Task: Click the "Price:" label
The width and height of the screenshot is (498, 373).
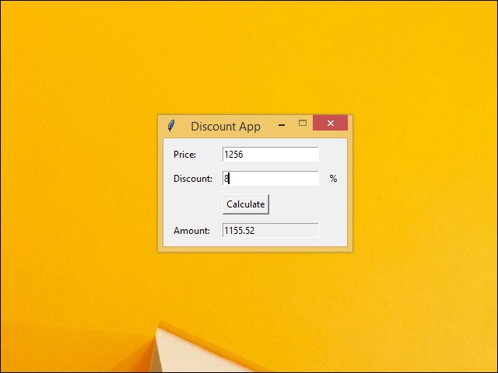Action: [185, 155]
